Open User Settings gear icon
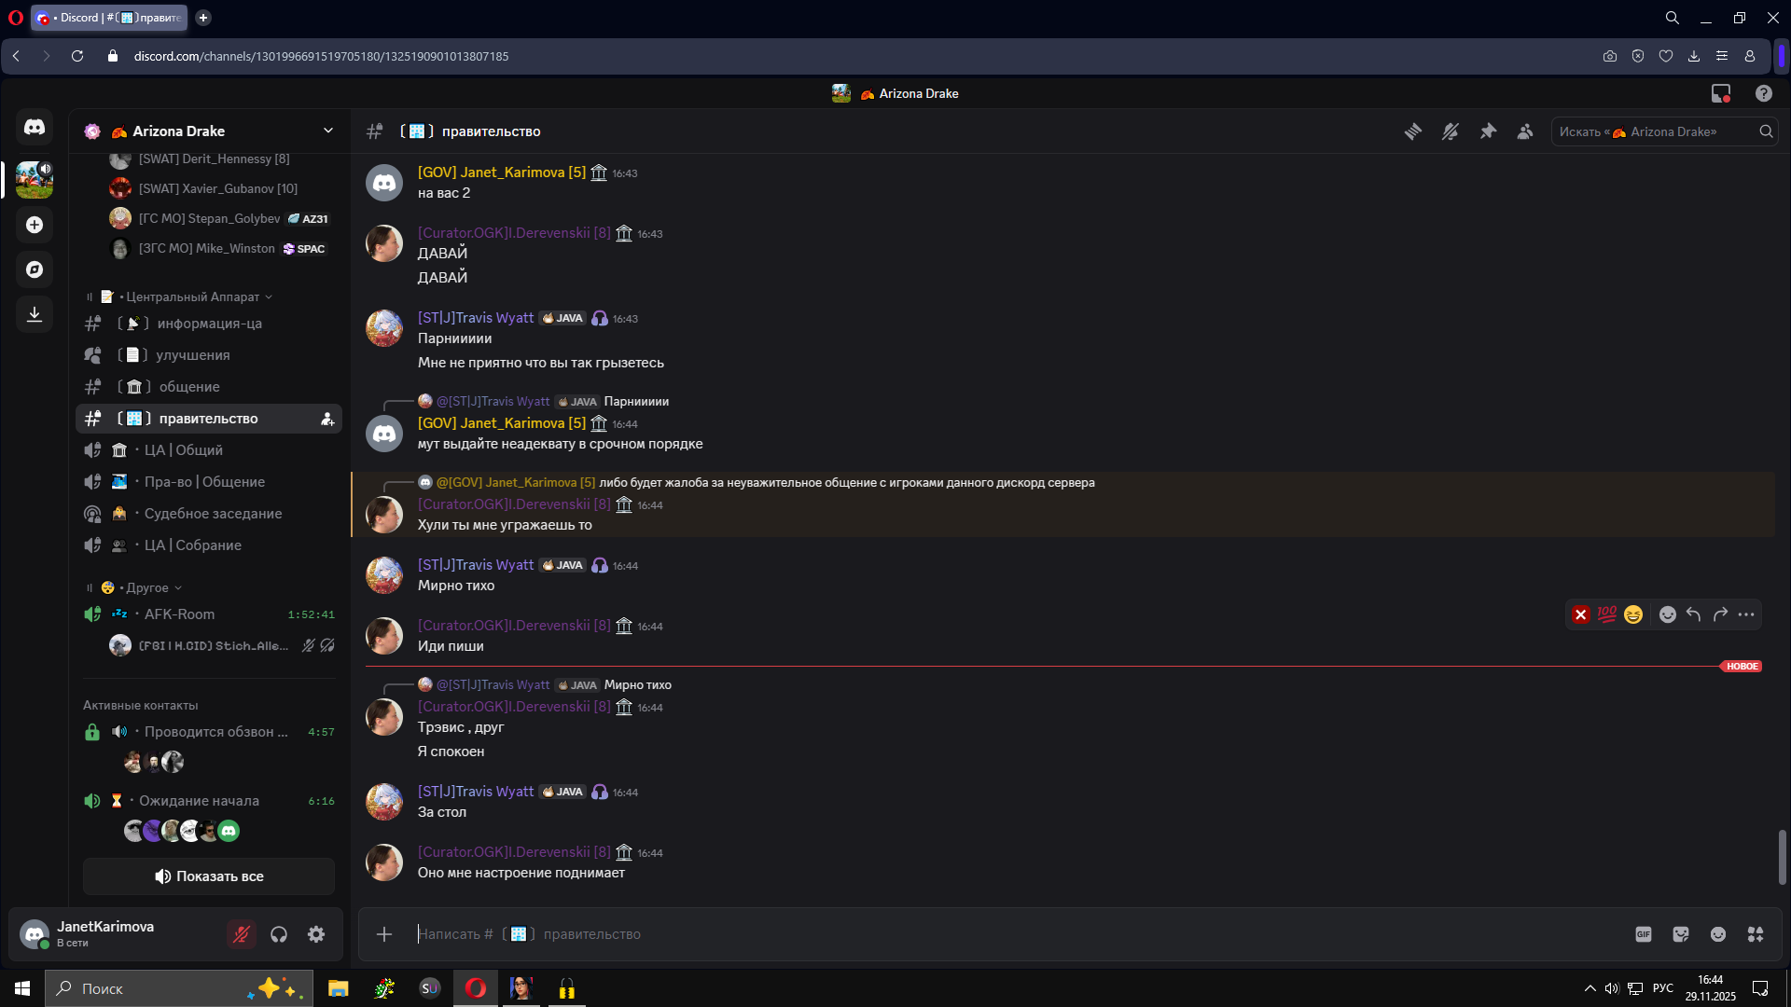 tap(316, 934)
